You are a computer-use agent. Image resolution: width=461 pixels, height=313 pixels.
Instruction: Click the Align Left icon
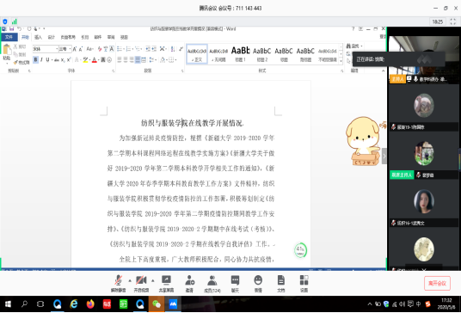[x=120, y=59]
